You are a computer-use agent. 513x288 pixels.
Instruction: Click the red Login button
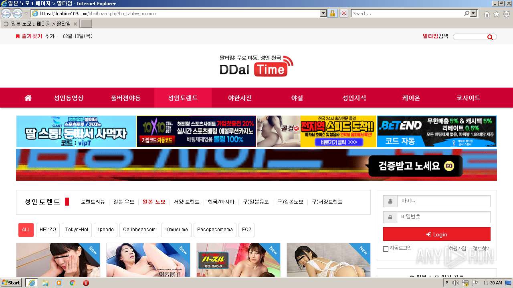pos(436,234)
